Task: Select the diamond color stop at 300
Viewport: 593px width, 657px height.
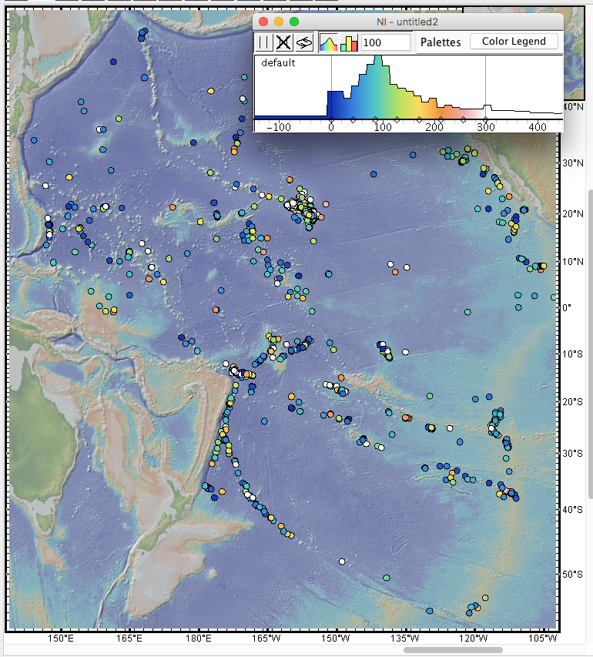Action: coord(485,120)
